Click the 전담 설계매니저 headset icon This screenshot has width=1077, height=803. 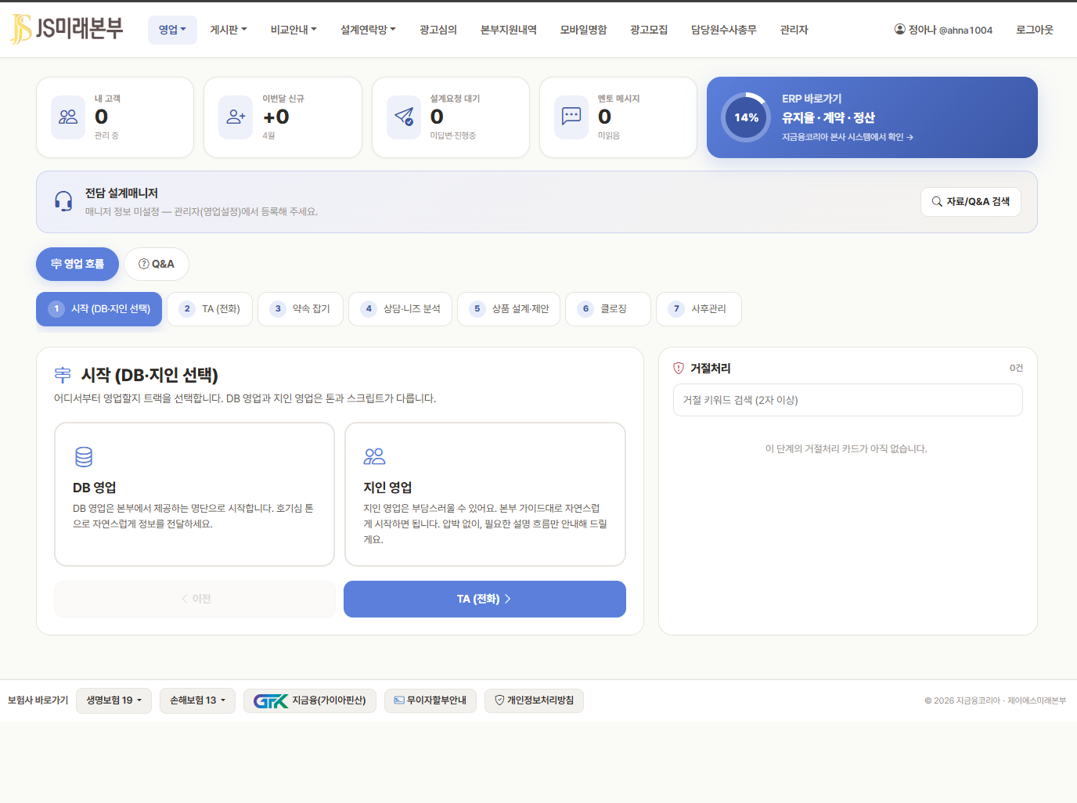point(63,202)
